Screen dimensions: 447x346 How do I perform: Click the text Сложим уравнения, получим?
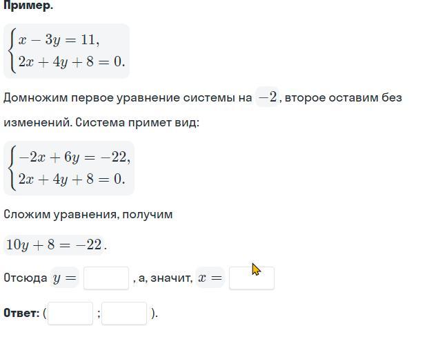(88, 214)
